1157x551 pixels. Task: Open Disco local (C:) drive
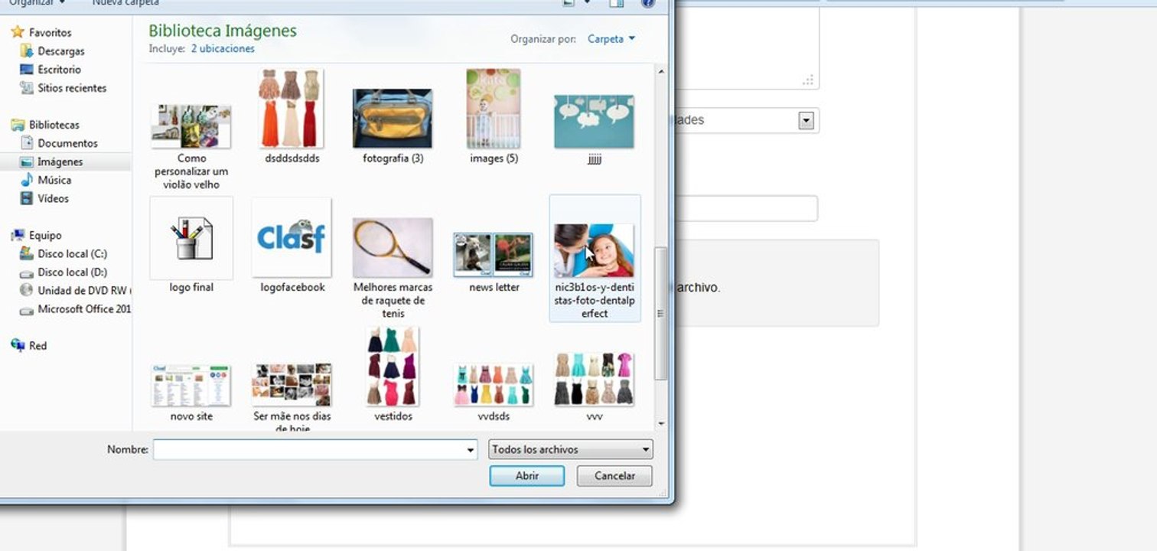(72, 253)
